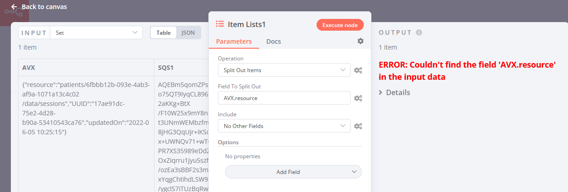Click the n8n workflow logo icon
The width and height of the screenshot is (568, 192).
[x=14, y=13]
